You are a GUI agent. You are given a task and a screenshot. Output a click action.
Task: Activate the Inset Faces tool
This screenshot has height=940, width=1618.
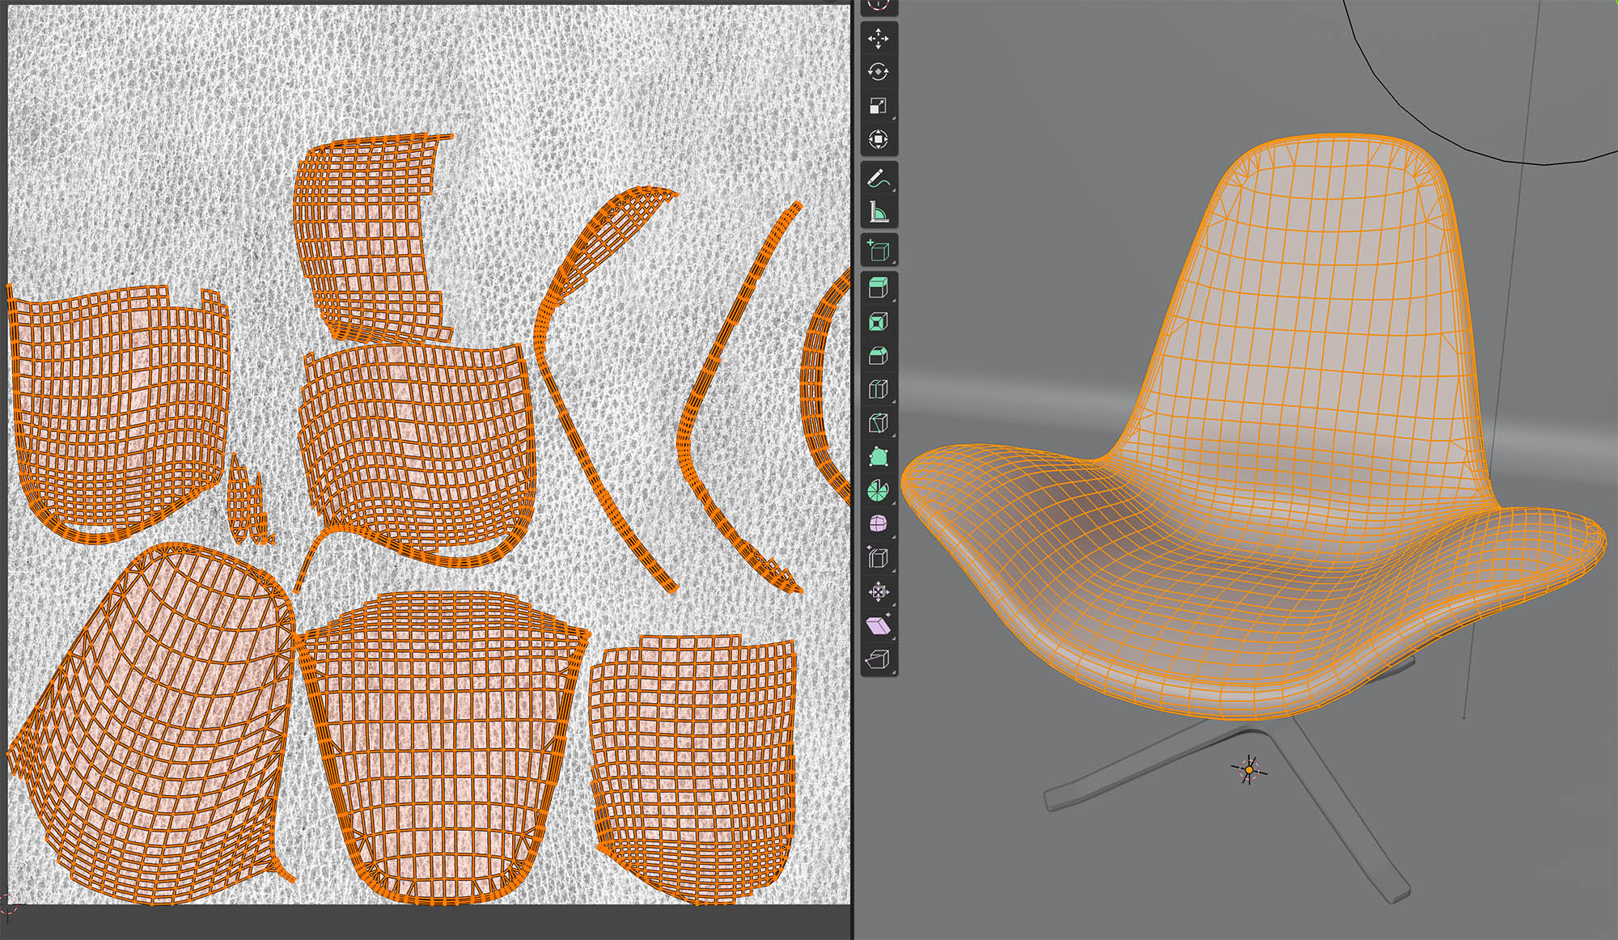click(x=879, y=322)
